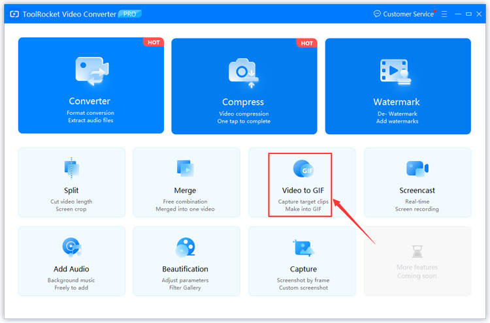Select the Split tool icon
The image size is (490, 323).
point(72,168)
